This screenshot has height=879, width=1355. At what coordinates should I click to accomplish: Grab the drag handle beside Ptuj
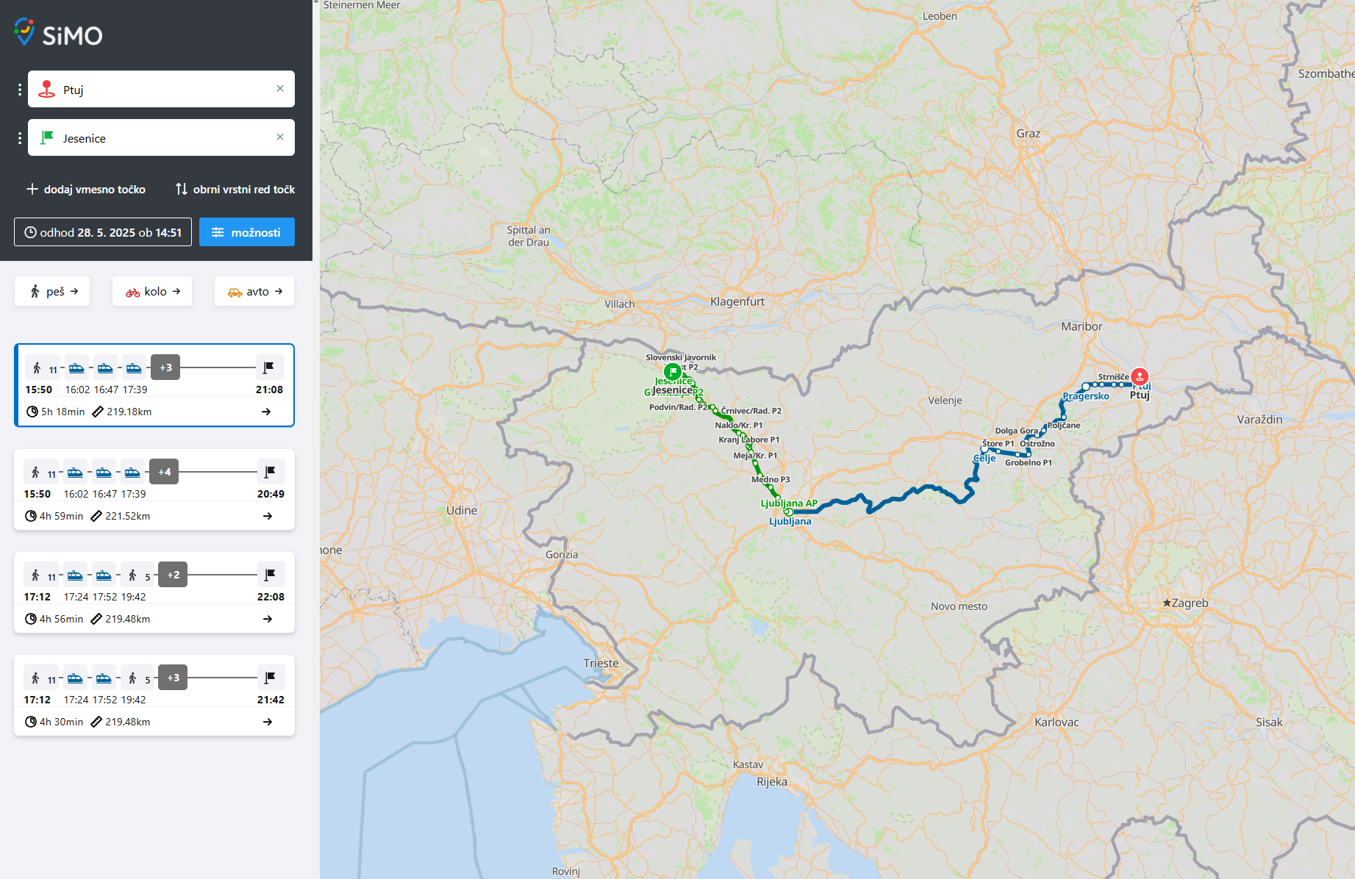pyautogui.click(x=20, y=90)
